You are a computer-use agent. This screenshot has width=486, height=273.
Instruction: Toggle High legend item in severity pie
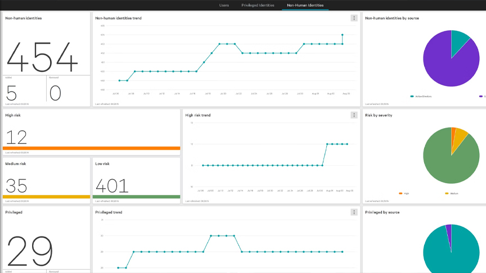pyautogui.click(x=404, y=193)
